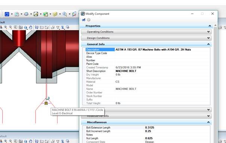Collapse the Properties panel header
This screenshot has width=226, height=143.
click(210, 26)
